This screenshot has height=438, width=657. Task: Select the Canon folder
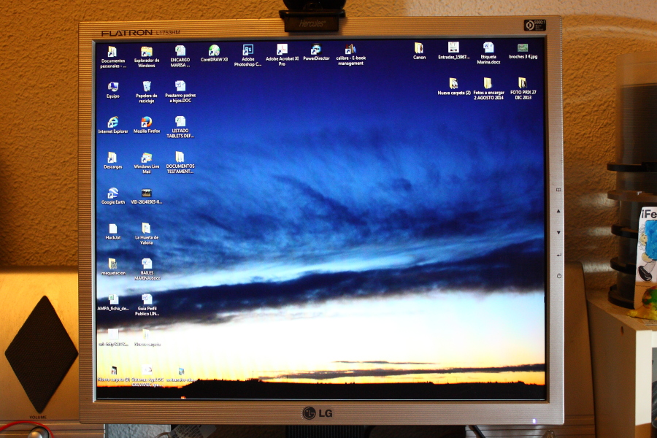click(419, 51)
